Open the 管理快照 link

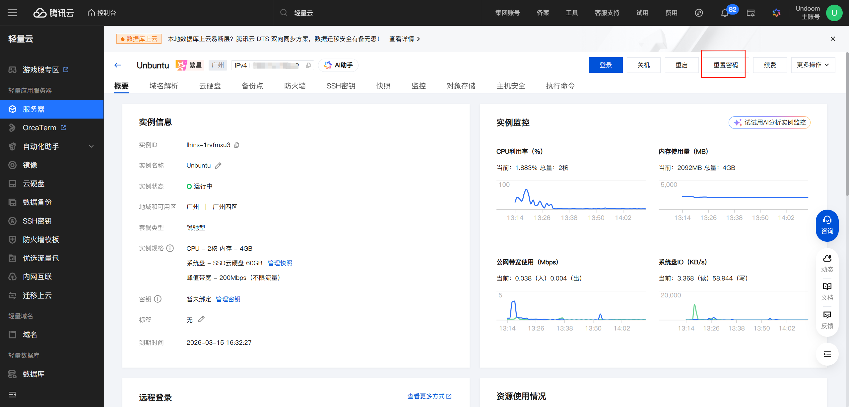coord(280,263)
